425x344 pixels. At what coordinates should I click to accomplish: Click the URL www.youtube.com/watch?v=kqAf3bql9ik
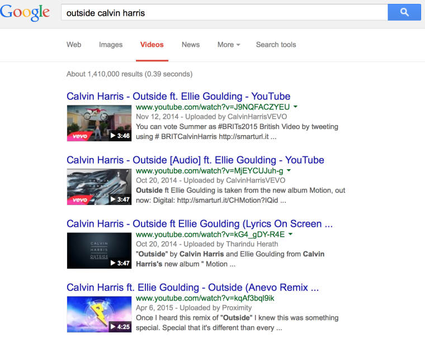[205, 298]
